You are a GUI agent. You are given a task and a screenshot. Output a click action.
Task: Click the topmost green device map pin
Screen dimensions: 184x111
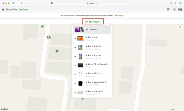[42, 27]
